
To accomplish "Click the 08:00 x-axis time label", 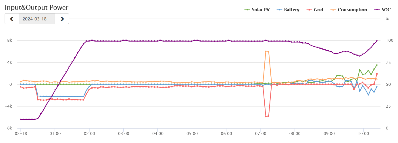I will point(295,134).
